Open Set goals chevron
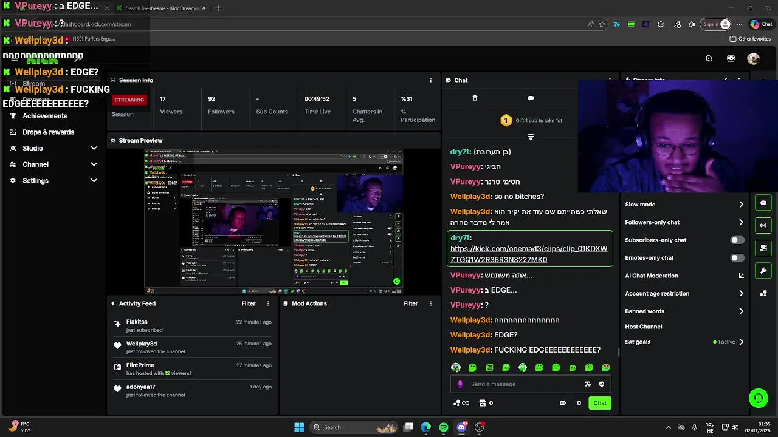 pyautogui.click(x=741, y=342)
